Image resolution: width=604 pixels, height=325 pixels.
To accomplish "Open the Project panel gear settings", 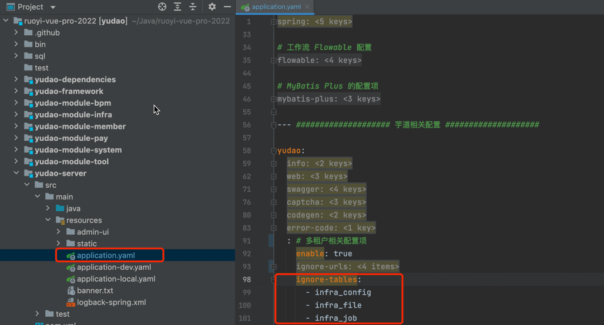I will 212,7.
